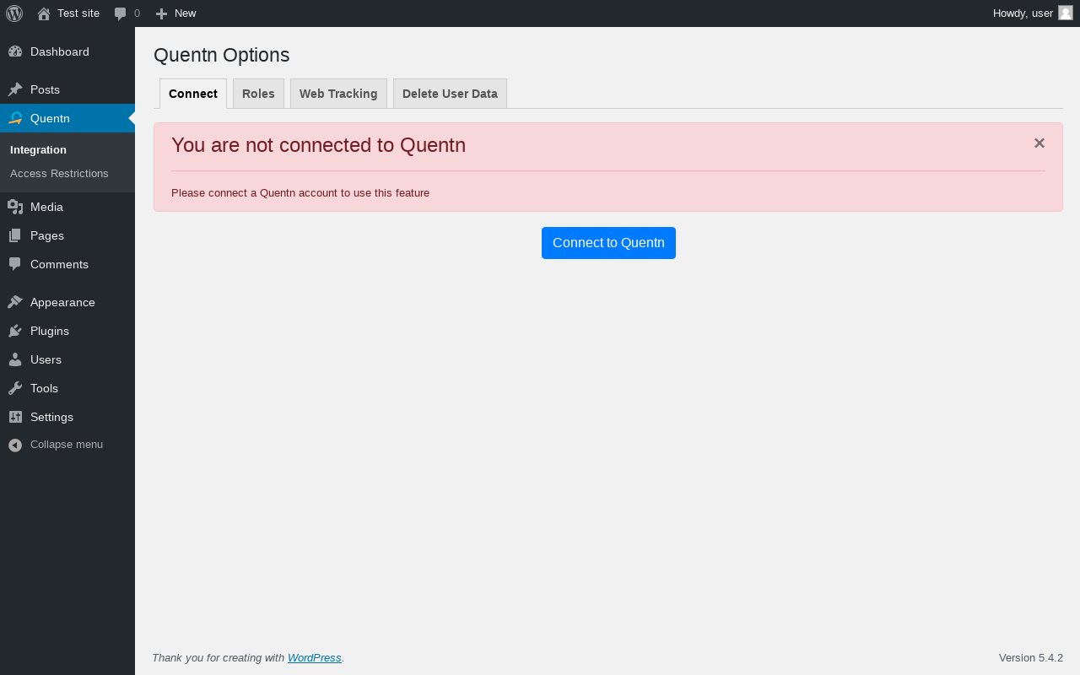Open the Tools menu label
The width and height of the screenshot is (1080, 675).
[44, 388]
